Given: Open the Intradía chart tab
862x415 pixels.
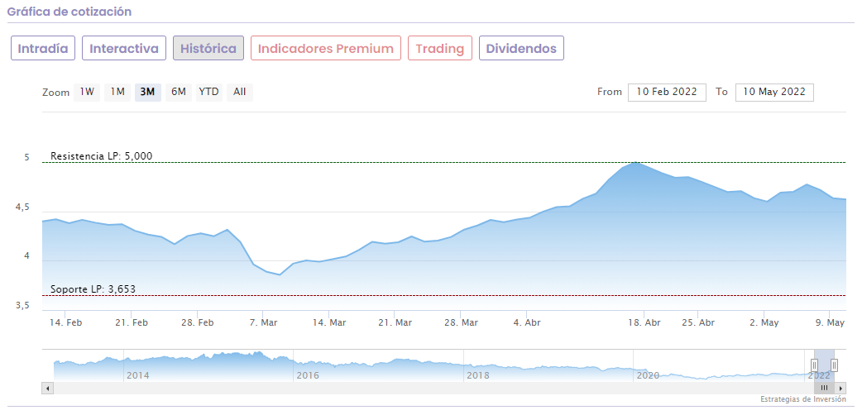Looking at the screenshot, I should pos(43,49).
